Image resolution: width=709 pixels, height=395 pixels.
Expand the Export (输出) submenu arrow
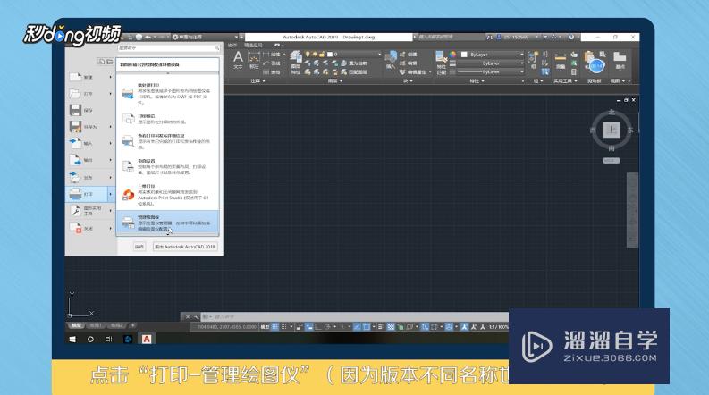[110, 160]
